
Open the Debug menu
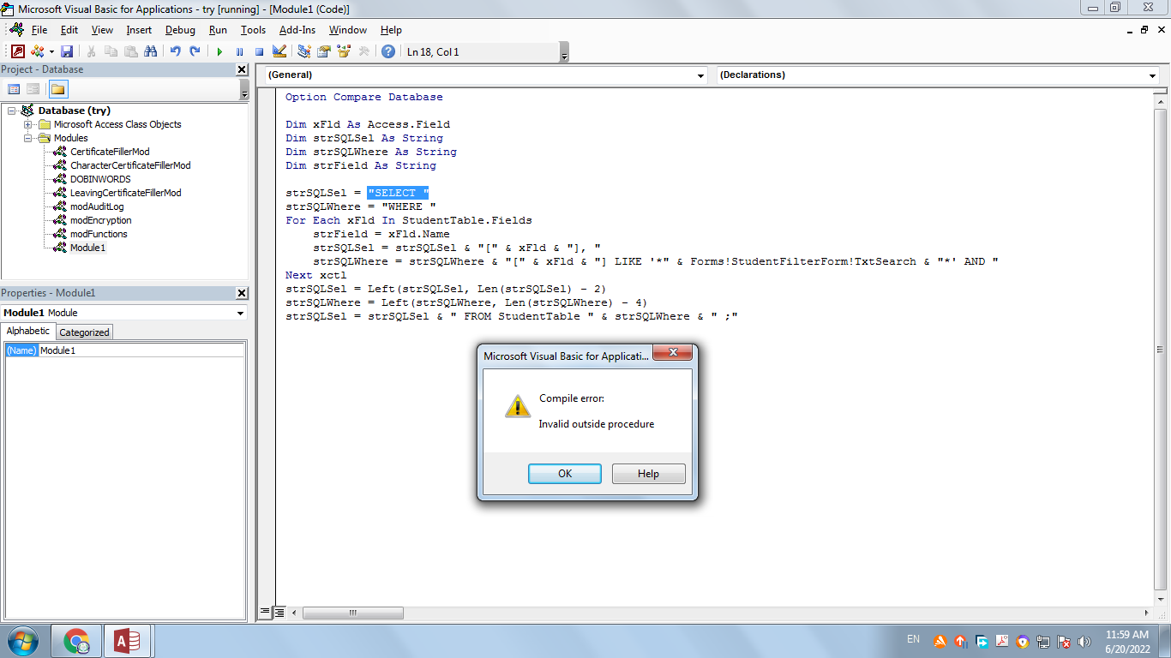click(x=180, y=30)
